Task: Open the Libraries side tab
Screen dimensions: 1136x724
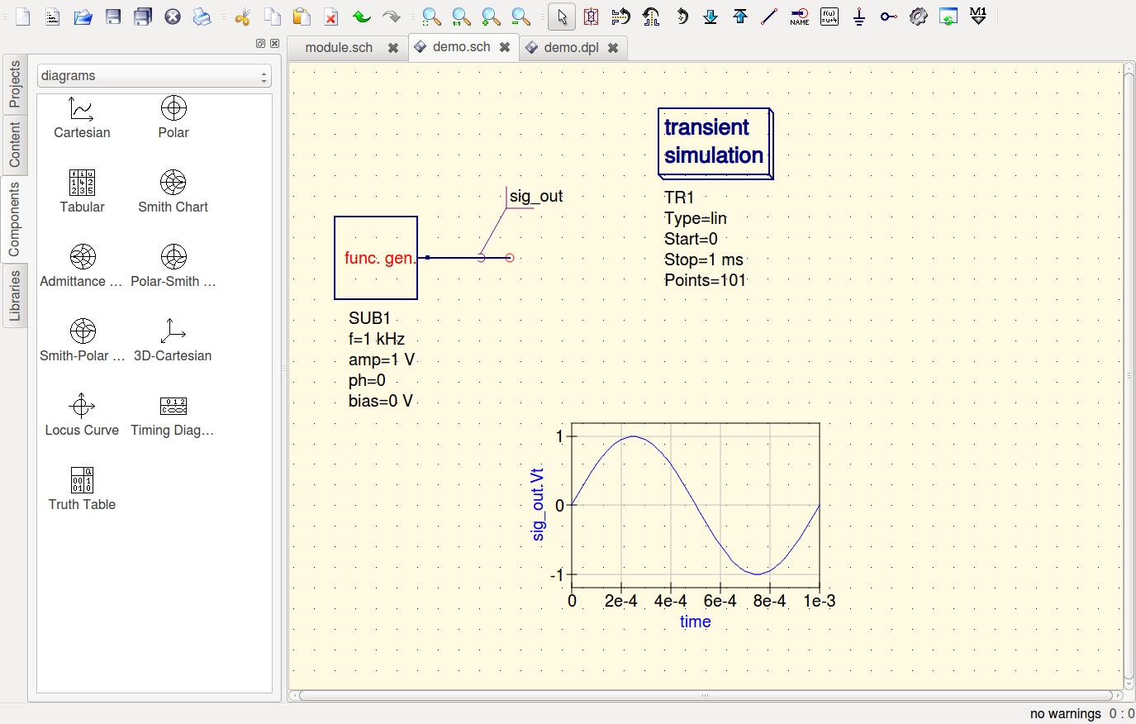Action: pyautogui.click(x=15, y=295)
